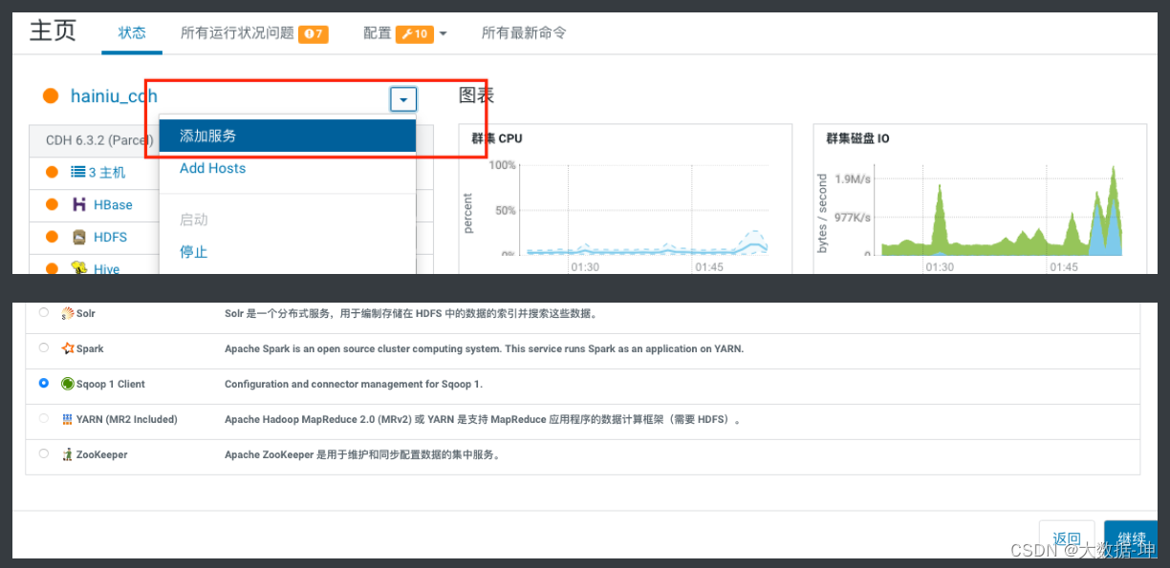Click the CDH 6.3.2 (Parcel) header text
Viewport: 1170px width, 568px height.
(x=99, y=140)
